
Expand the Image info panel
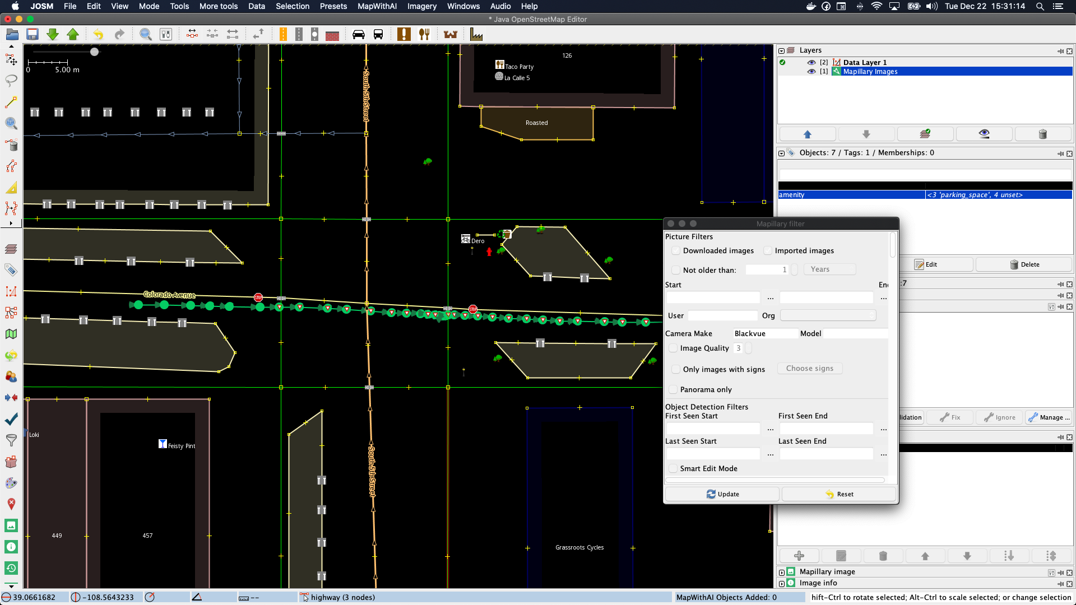pyautogui.click(x=782, y=584)
